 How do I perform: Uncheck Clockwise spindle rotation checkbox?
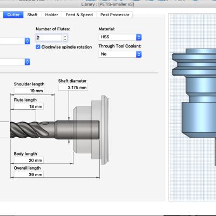coord(38,47)
